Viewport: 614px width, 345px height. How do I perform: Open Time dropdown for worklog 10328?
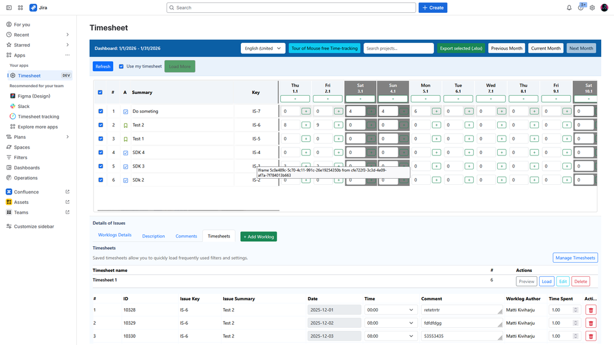pos(390,310)
